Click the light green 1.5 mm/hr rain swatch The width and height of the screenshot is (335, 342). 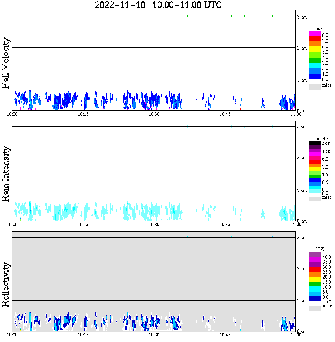point(315,173)
